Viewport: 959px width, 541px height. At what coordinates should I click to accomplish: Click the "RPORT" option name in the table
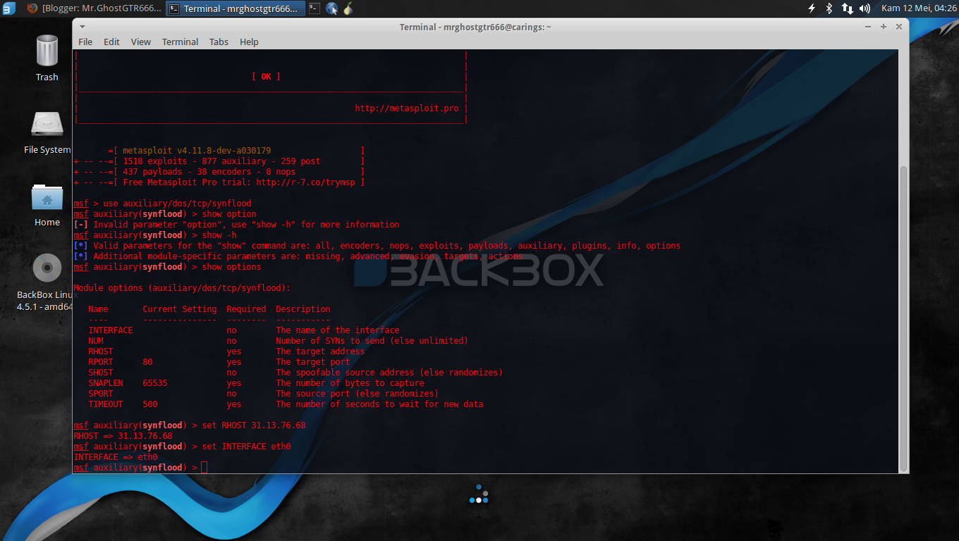pyautogui.click(x=101, y=362)
